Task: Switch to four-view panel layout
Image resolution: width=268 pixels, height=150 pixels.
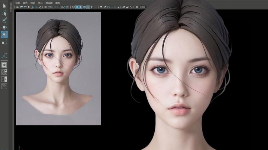Action: coord(4,72)
